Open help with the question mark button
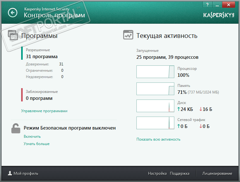 (x=207, y=5)
